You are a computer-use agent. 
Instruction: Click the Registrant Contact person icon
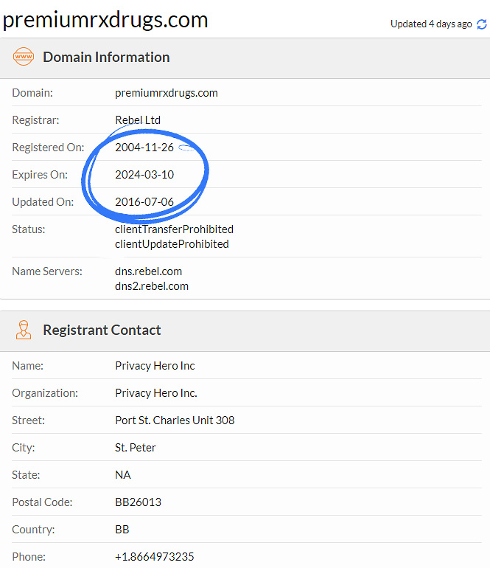click(24, 330)
